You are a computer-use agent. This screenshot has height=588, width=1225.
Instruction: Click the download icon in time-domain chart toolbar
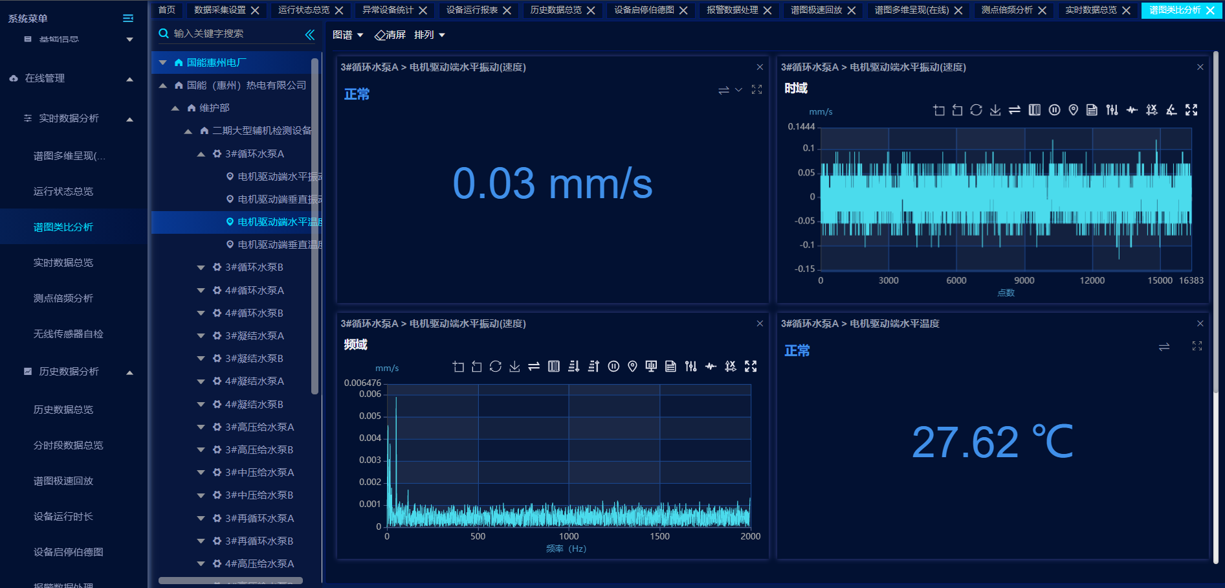click(995, 110)
